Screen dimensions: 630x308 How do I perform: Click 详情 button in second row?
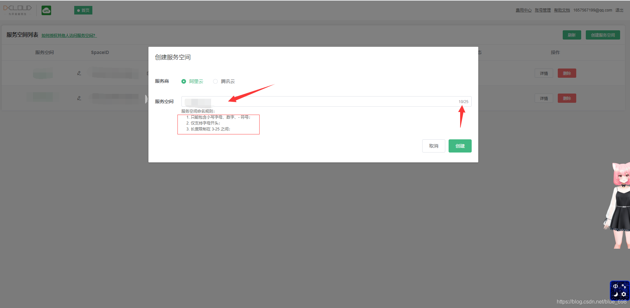[x=544, y=98]
